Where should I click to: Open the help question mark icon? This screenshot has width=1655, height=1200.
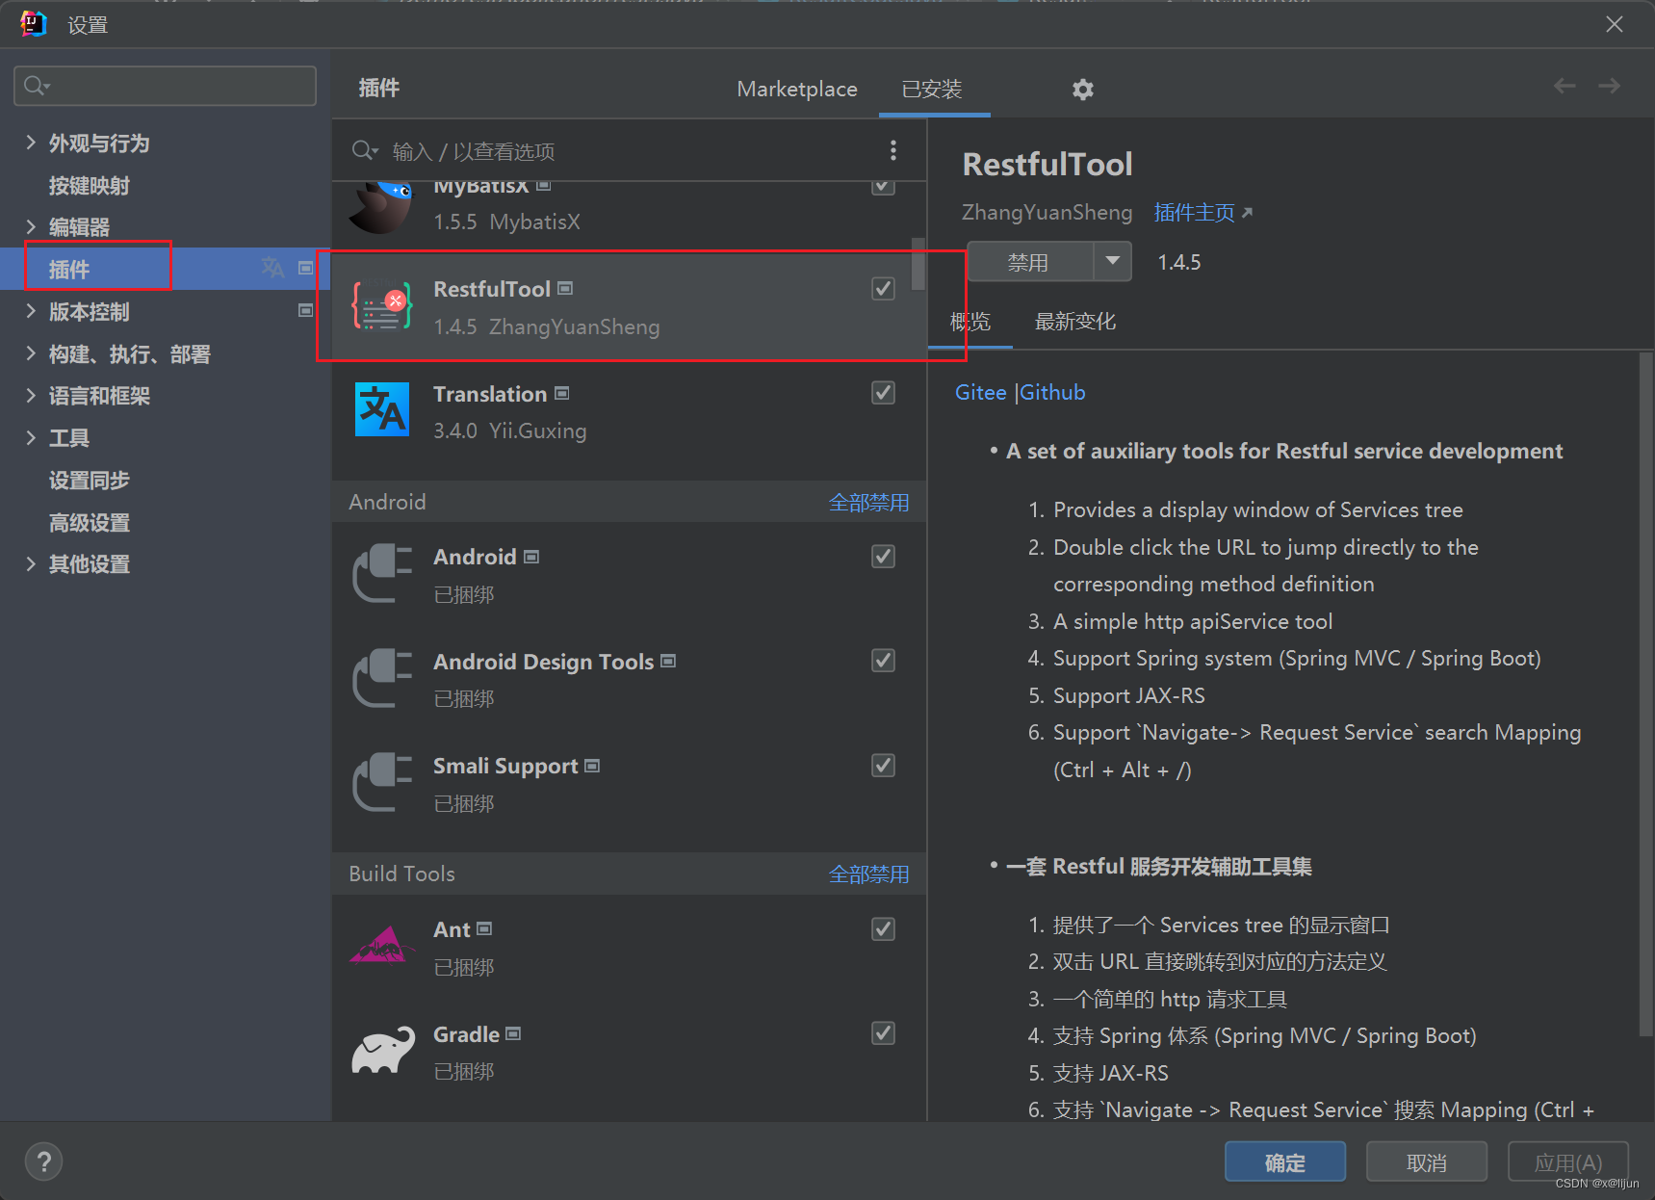tap(42, 1161)
